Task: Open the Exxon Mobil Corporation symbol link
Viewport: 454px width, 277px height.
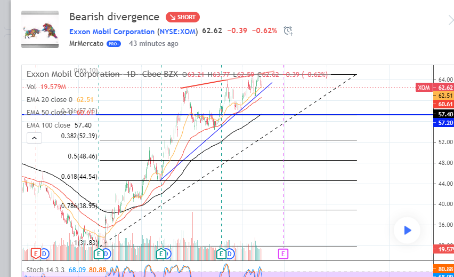Action: tap(112, 31)
